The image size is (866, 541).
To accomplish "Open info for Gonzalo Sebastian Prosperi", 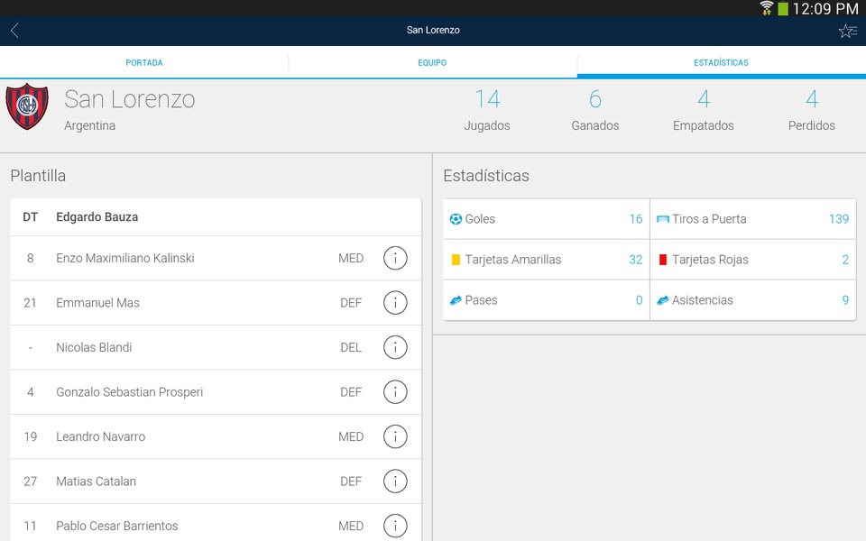I will [x=395, y=392].
